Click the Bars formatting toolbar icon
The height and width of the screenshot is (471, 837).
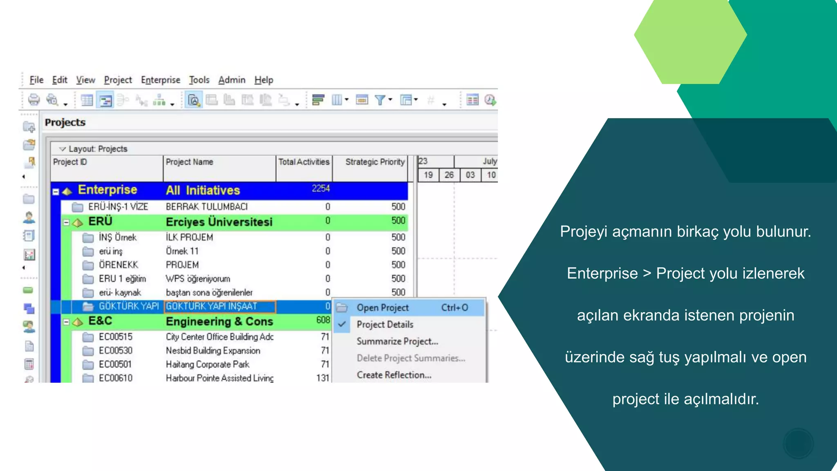pyautogui.click(x=318, y=100)
